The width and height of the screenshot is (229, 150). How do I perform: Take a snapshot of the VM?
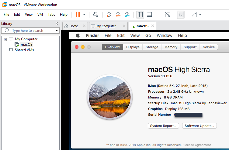coord(109,15)
